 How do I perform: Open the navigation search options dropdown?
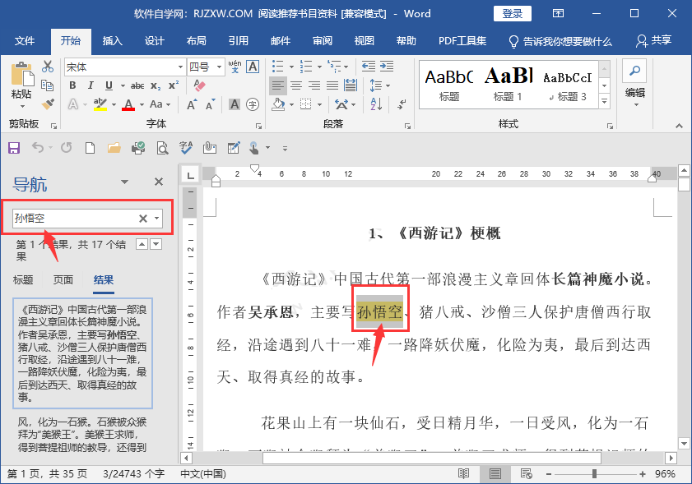pos(156,218)
